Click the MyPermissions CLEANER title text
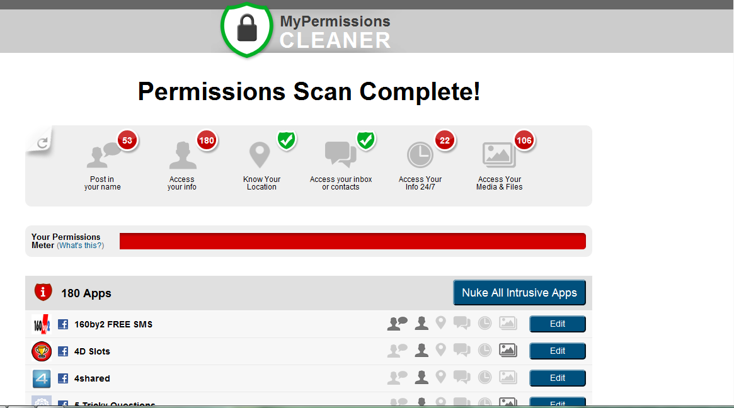734x408 pixels. pyautogui.click(x=335, y=32)
